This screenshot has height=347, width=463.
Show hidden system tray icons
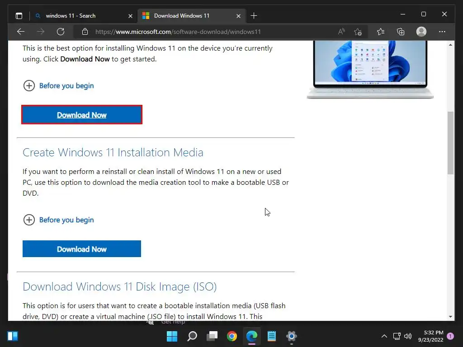click(x=384, y=336)
